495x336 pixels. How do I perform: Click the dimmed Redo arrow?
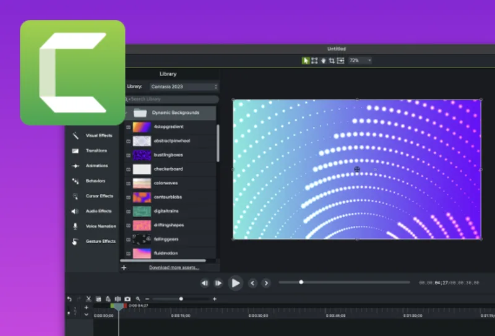[x=79, y=299]
